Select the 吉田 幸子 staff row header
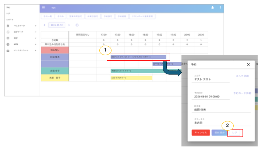Viewport: 265px width, 149px height. 55,71
